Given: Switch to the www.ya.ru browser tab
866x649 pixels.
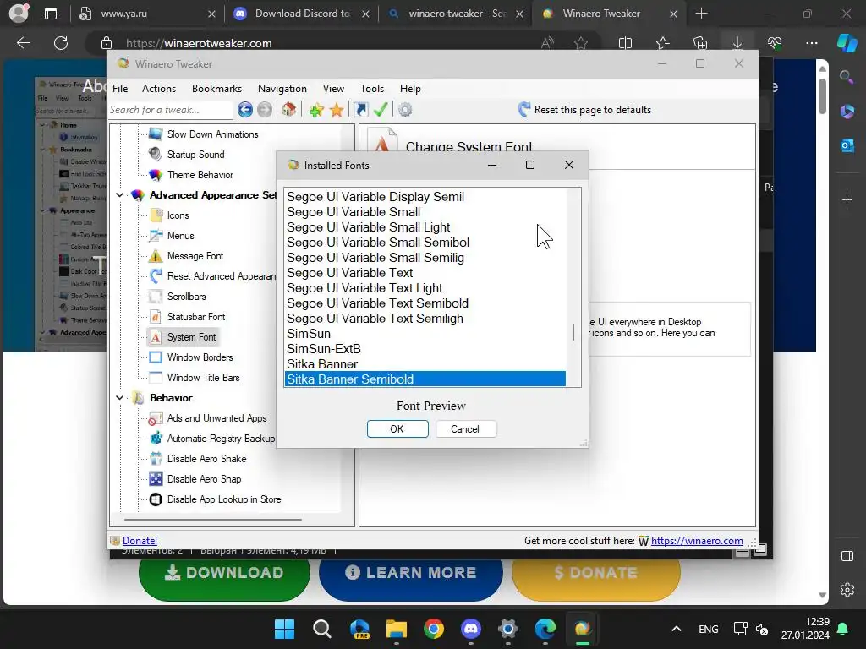Looking at the screenshot, I should tap(146, 14).
